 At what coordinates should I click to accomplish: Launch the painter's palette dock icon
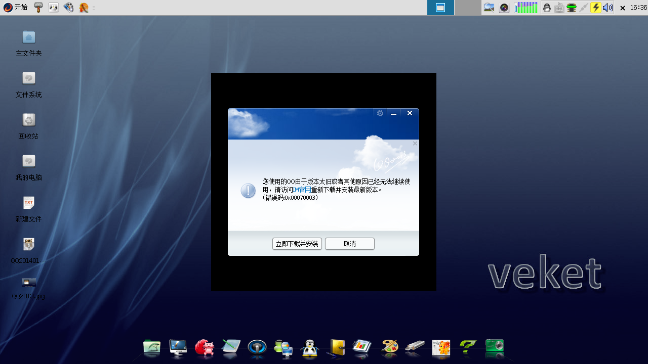[x=389, y=347]
